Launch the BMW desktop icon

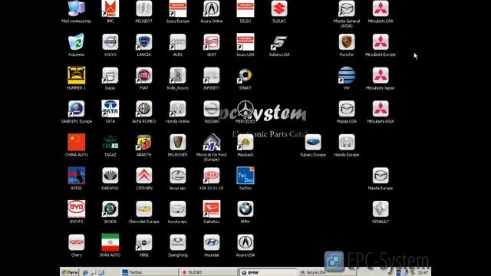click(x=245, y=209)
